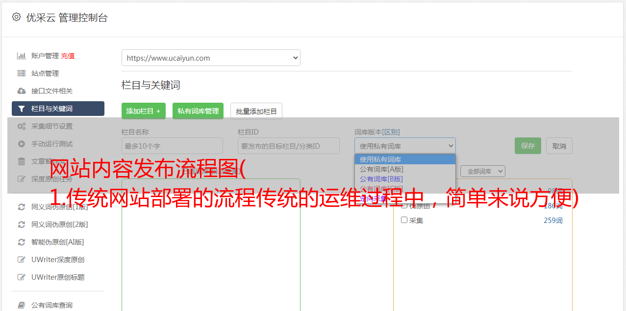This screenshot has width=626, height=311.
Task: Click refresh icon of 同义词伪原创[2版]
Action: [x=22, y=224]
